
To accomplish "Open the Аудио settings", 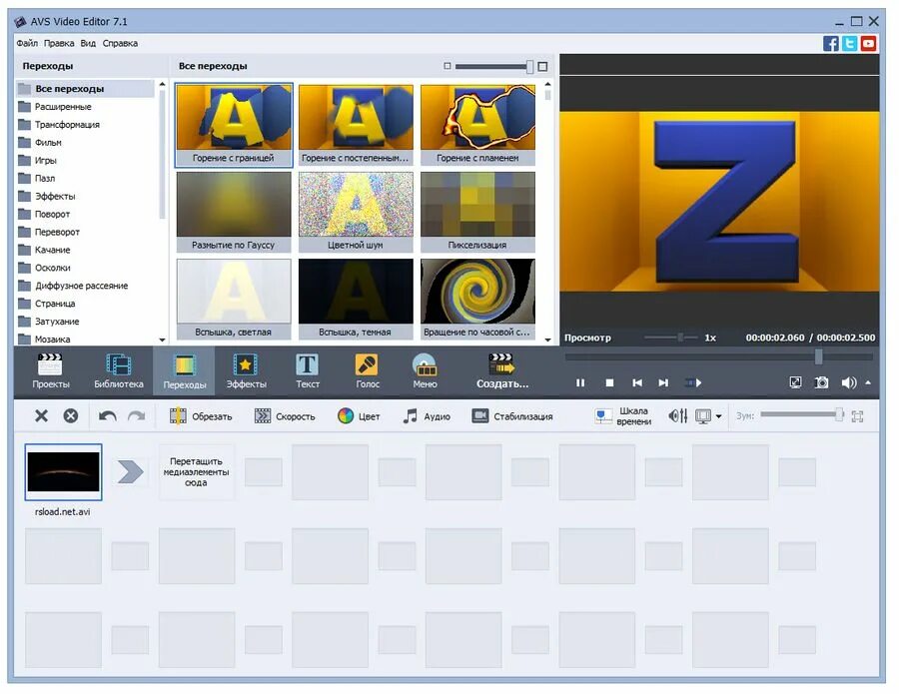I will click(427, 416).
